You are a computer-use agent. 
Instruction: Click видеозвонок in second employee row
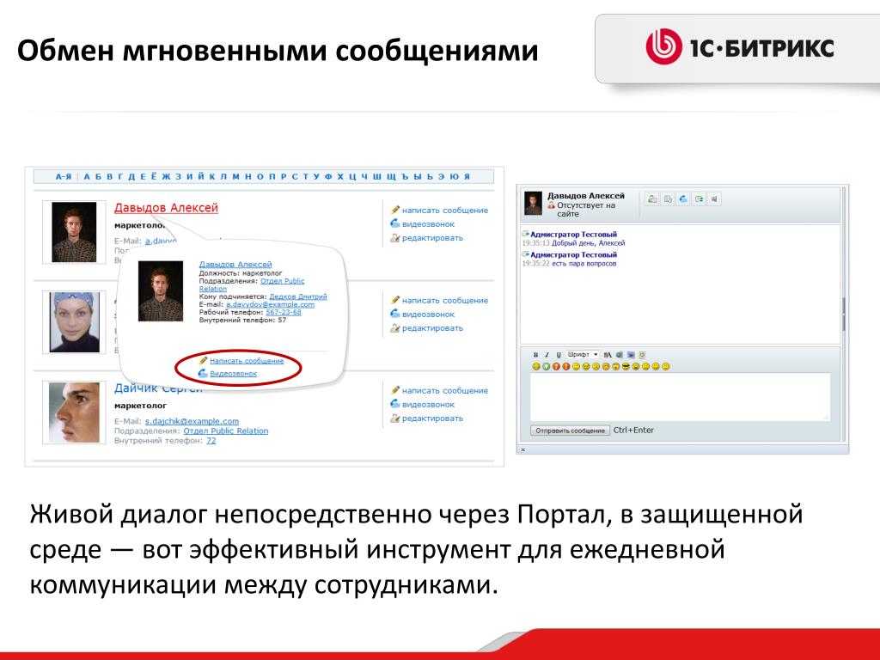click(x=428, y=315)
